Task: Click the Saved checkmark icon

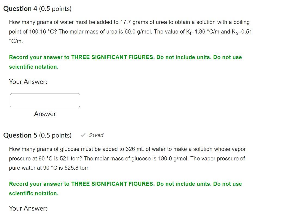Action: click(83, 135)
